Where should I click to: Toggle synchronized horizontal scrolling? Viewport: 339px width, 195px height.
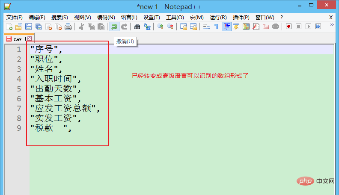(x=193, y=27)
